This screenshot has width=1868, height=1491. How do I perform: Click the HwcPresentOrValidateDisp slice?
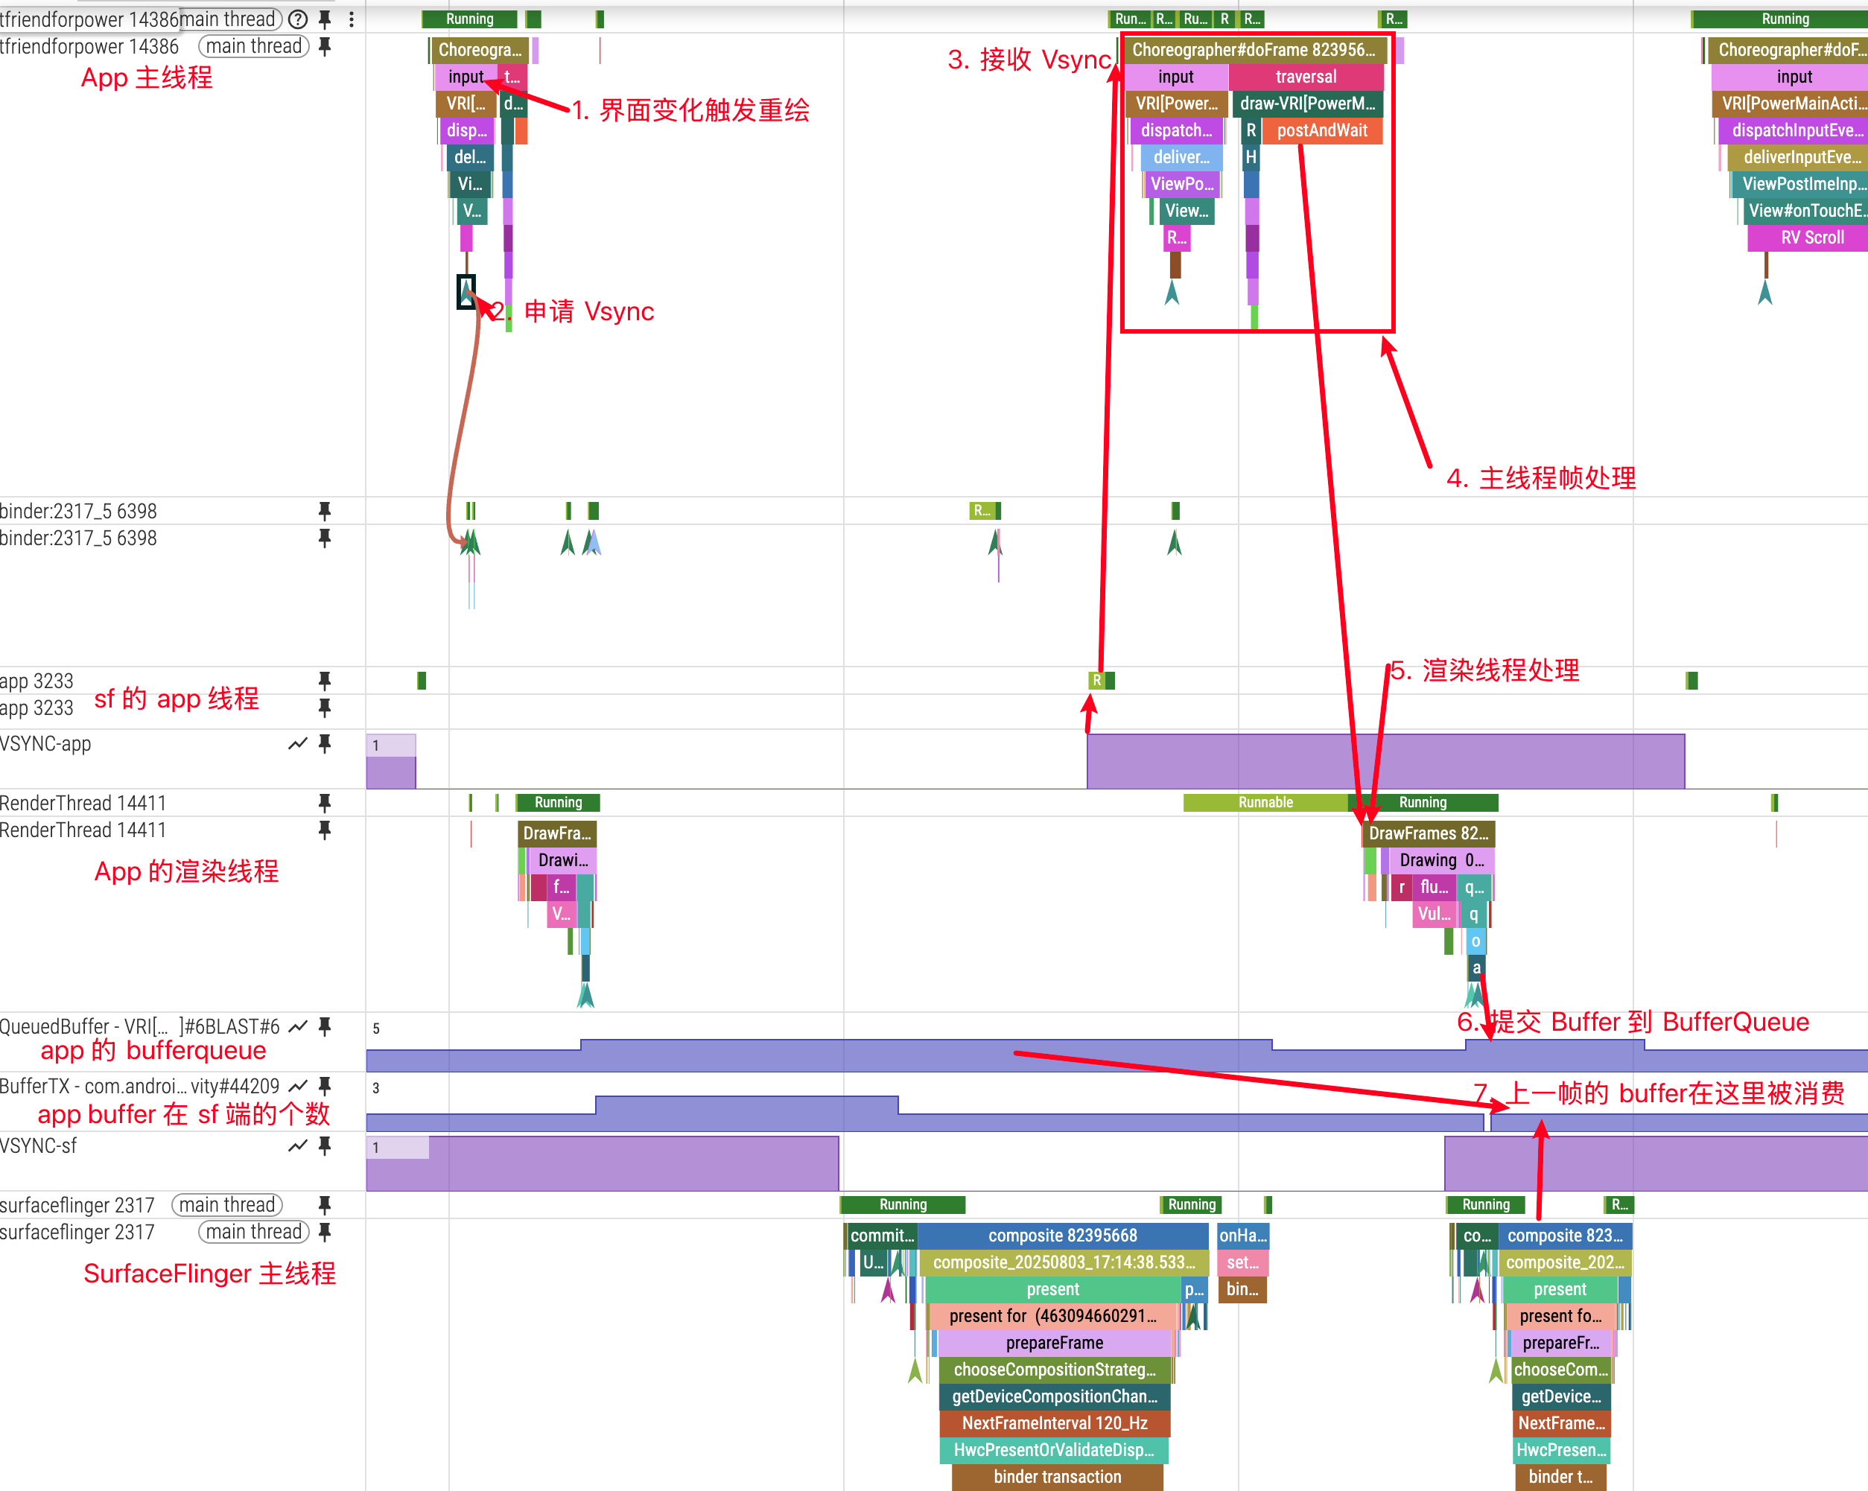pyautogui.click(x=1054, y=1449)
